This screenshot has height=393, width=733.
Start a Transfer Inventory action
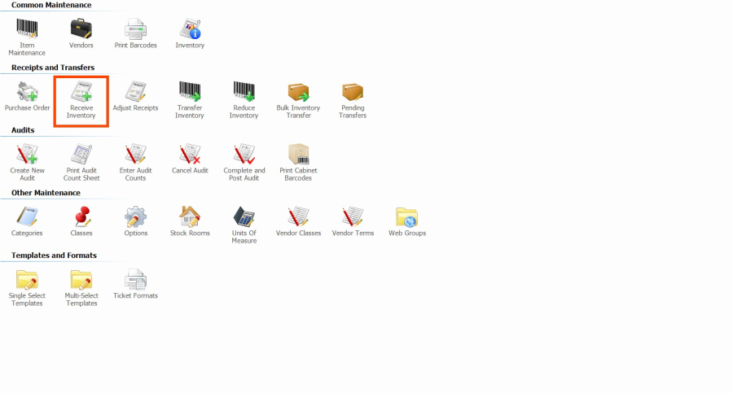[190, 92]
